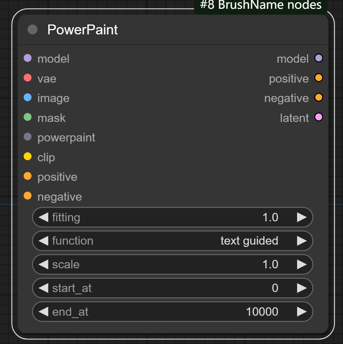
Task: Click the green mask input socket
Action: pos(28,117)
